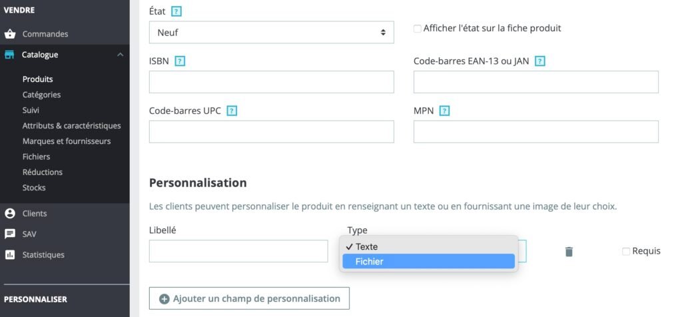The height and width of the screenshot is (317, 682).
Task: Click the Statistiques bar chart icon
Action: coord(9,255)
